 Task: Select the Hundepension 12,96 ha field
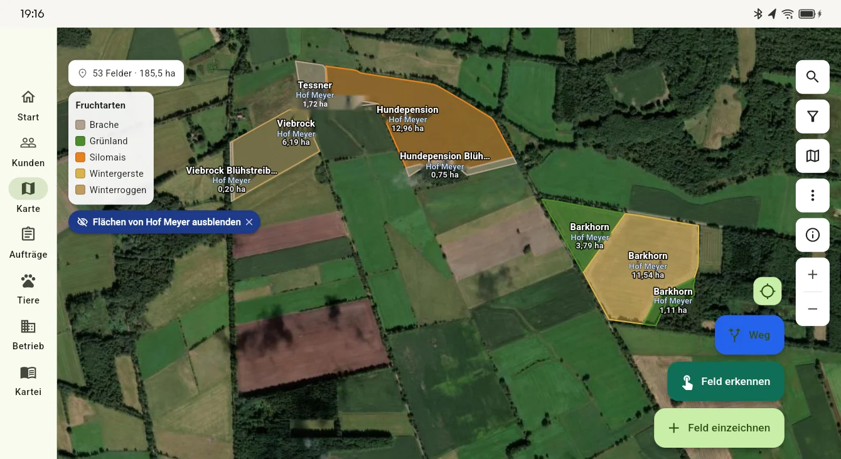tap(407, 119)
